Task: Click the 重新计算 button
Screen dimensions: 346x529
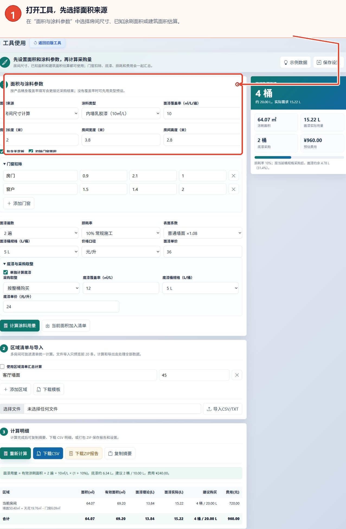Action: pyautogui.click(x=15, y=454)
